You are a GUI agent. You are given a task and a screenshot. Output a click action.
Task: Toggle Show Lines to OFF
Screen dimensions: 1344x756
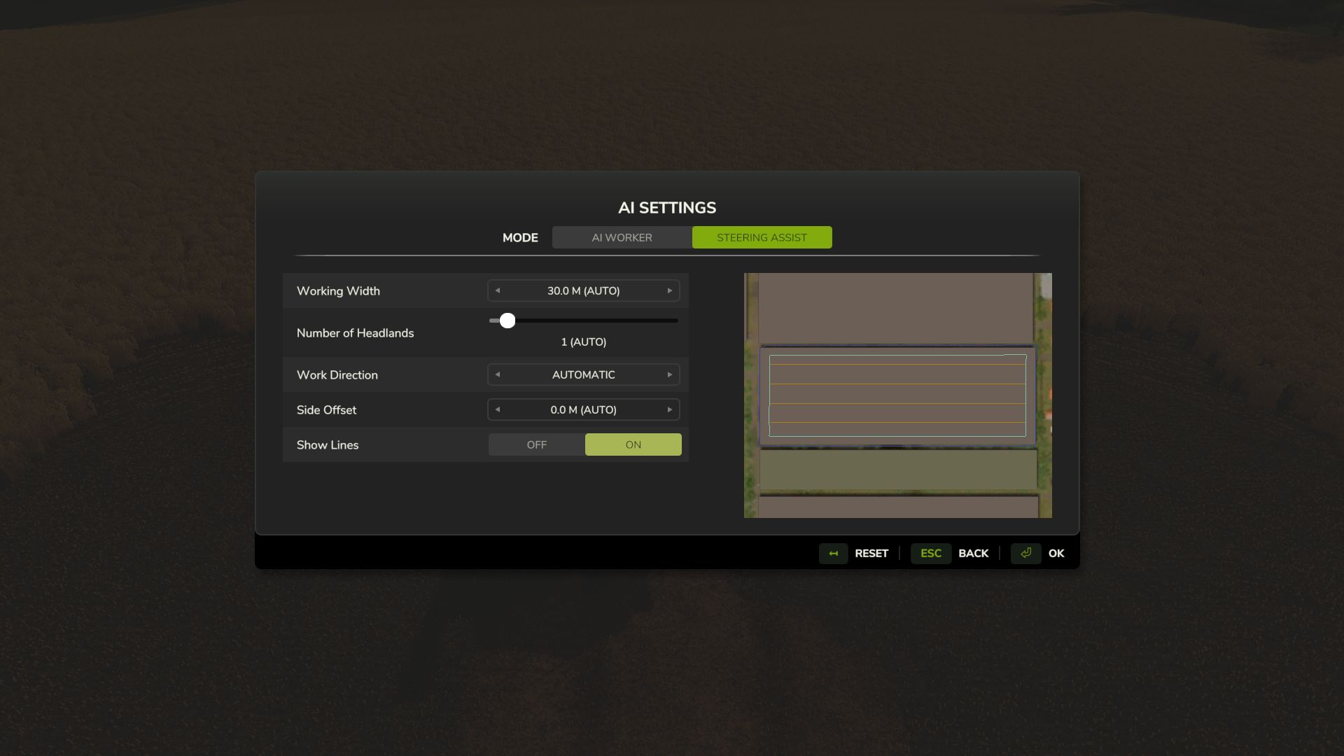(x=536, y=444)
